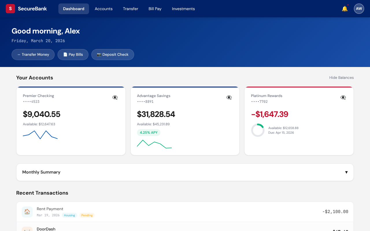Open the Investments section
Viewport: 370px width, 231px height.
183,9
